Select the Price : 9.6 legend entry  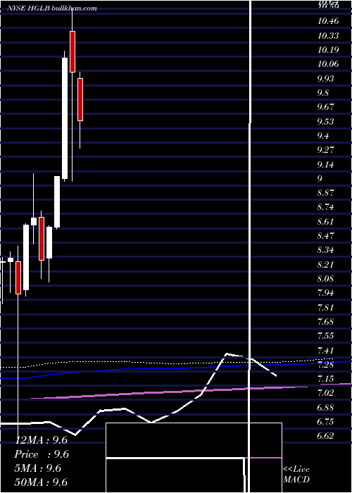42,454
